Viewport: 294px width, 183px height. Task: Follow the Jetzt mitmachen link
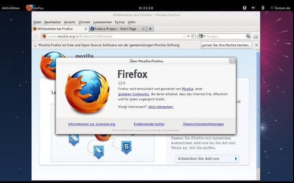[161, 107]
